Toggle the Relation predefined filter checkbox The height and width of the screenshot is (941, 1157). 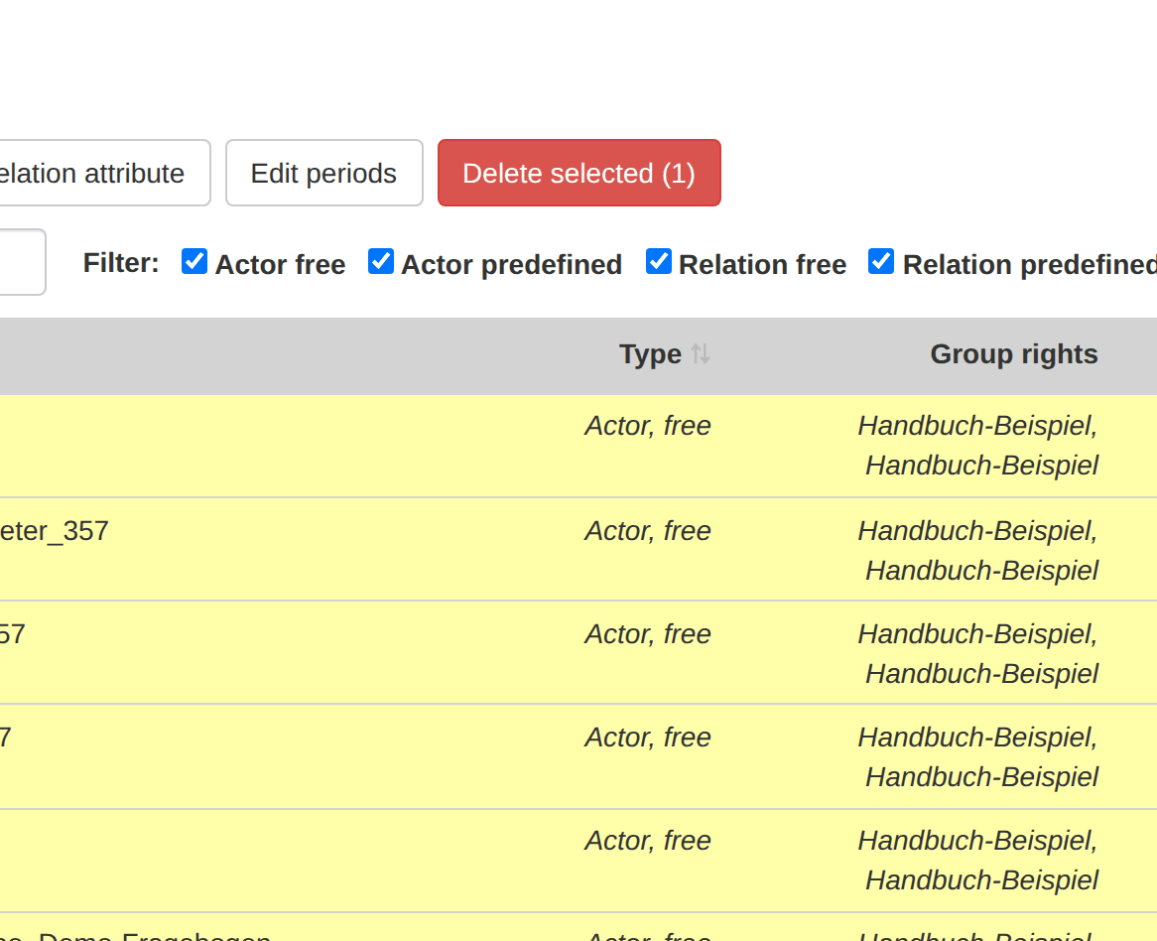[881, 261]
